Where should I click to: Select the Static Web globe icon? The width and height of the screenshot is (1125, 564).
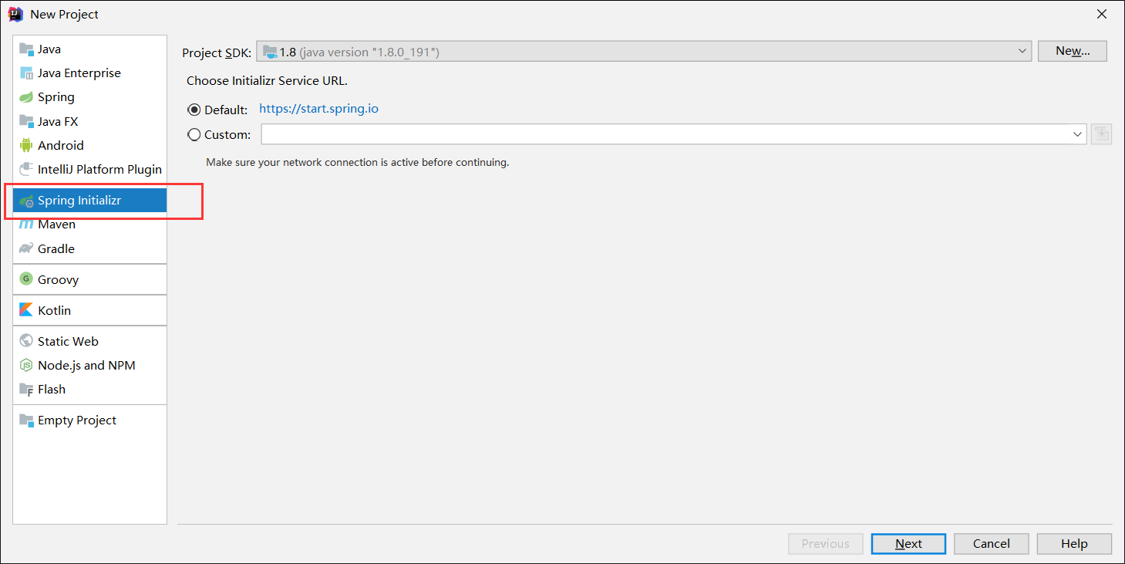[26, 341]
